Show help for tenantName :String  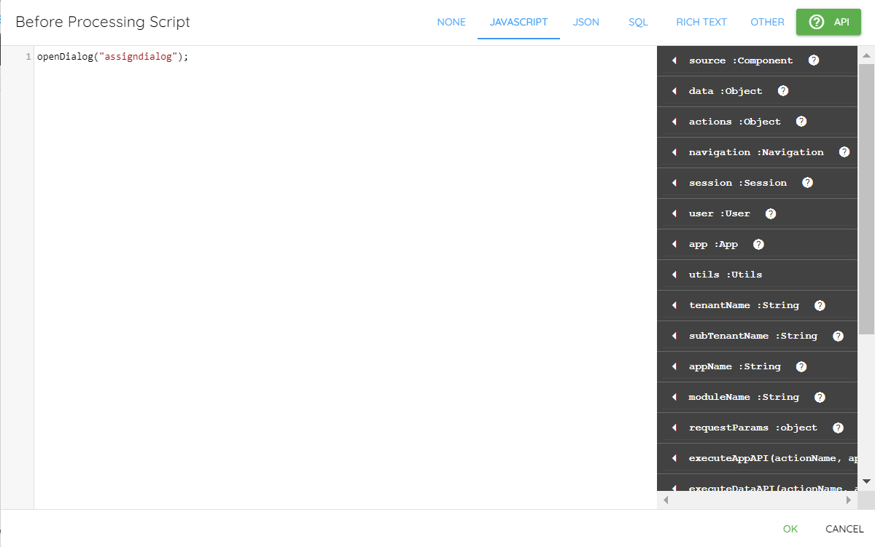[820, 305]
